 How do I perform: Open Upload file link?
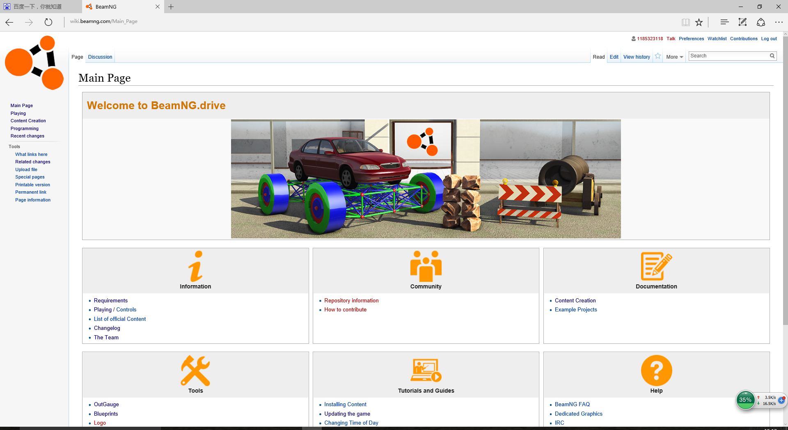(x=26, y=169)
